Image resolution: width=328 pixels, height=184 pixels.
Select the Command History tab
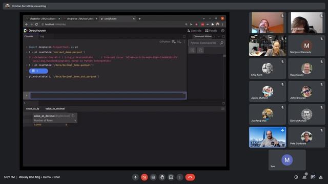pyautogui.click(x=202, y=36)
